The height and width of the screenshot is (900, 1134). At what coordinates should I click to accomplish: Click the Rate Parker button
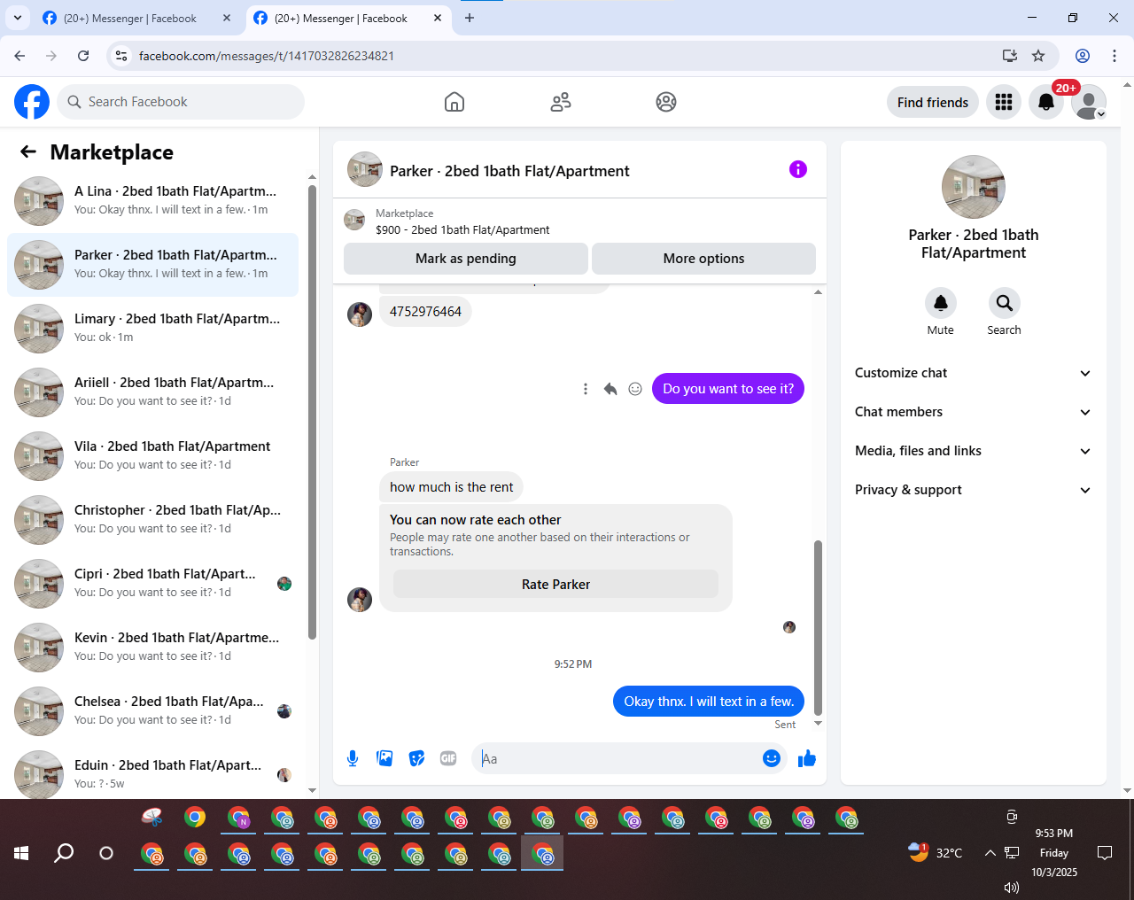click(555, 585)
